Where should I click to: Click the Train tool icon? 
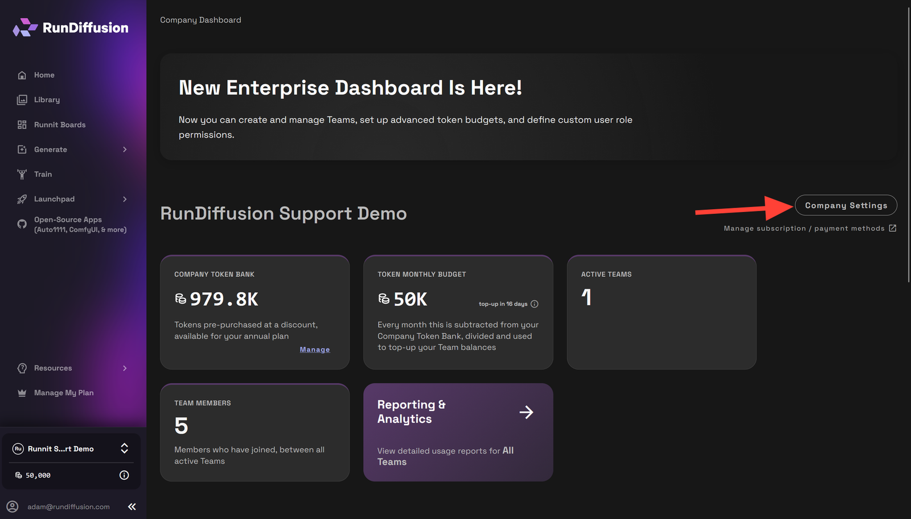(x=22, y=174)
